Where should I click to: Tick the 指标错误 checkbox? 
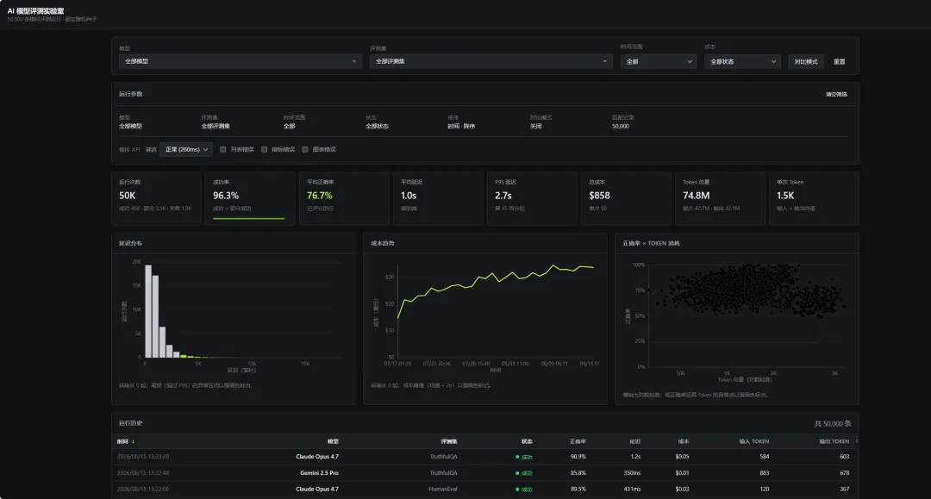265,149
